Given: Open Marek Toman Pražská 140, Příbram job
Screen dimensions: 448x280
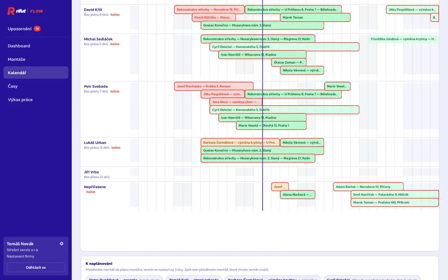Looking at the screenshot, I should click(395, 203).
